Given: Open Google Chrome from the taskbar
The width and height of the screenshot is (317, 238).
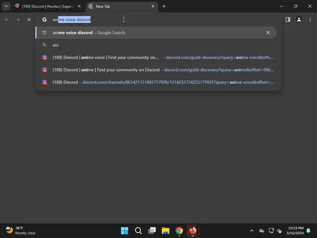Looking at the screenshot, I should 179,231.
